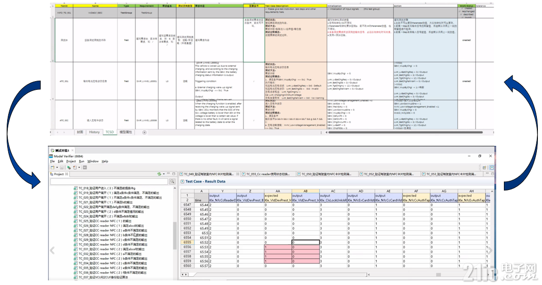Click the Project search input field
542x285 pixels.
click(x=109, y=181)
